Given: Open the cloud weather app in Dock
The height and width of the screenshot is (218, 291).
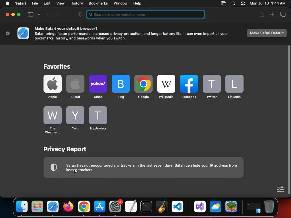Looking at the screenshot, I should tap(215, 206).
